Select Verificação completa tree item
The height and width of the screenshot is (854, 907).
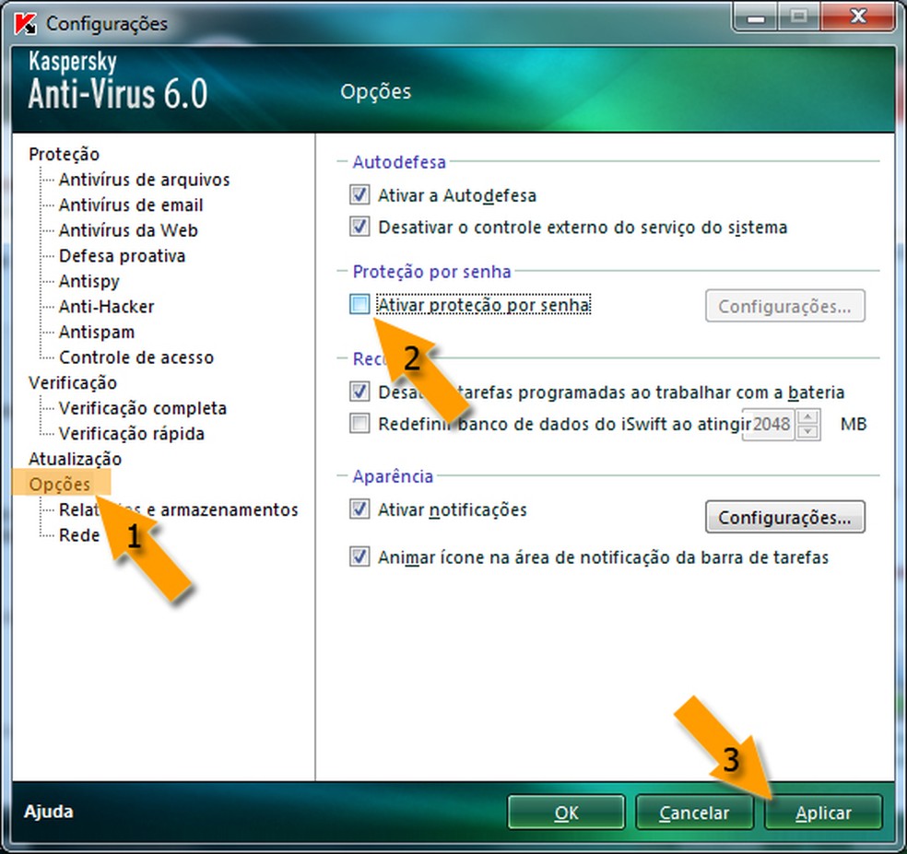pos(143,408)
